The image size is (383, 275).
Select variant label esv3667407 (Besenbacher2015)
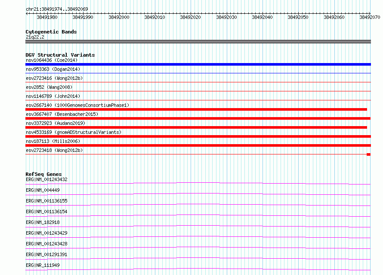(x=62, y=114)
